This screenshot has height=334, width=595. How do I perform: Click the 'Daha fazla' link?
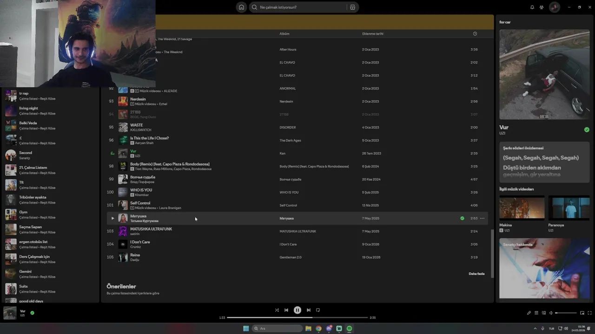[x=476, y=274]
